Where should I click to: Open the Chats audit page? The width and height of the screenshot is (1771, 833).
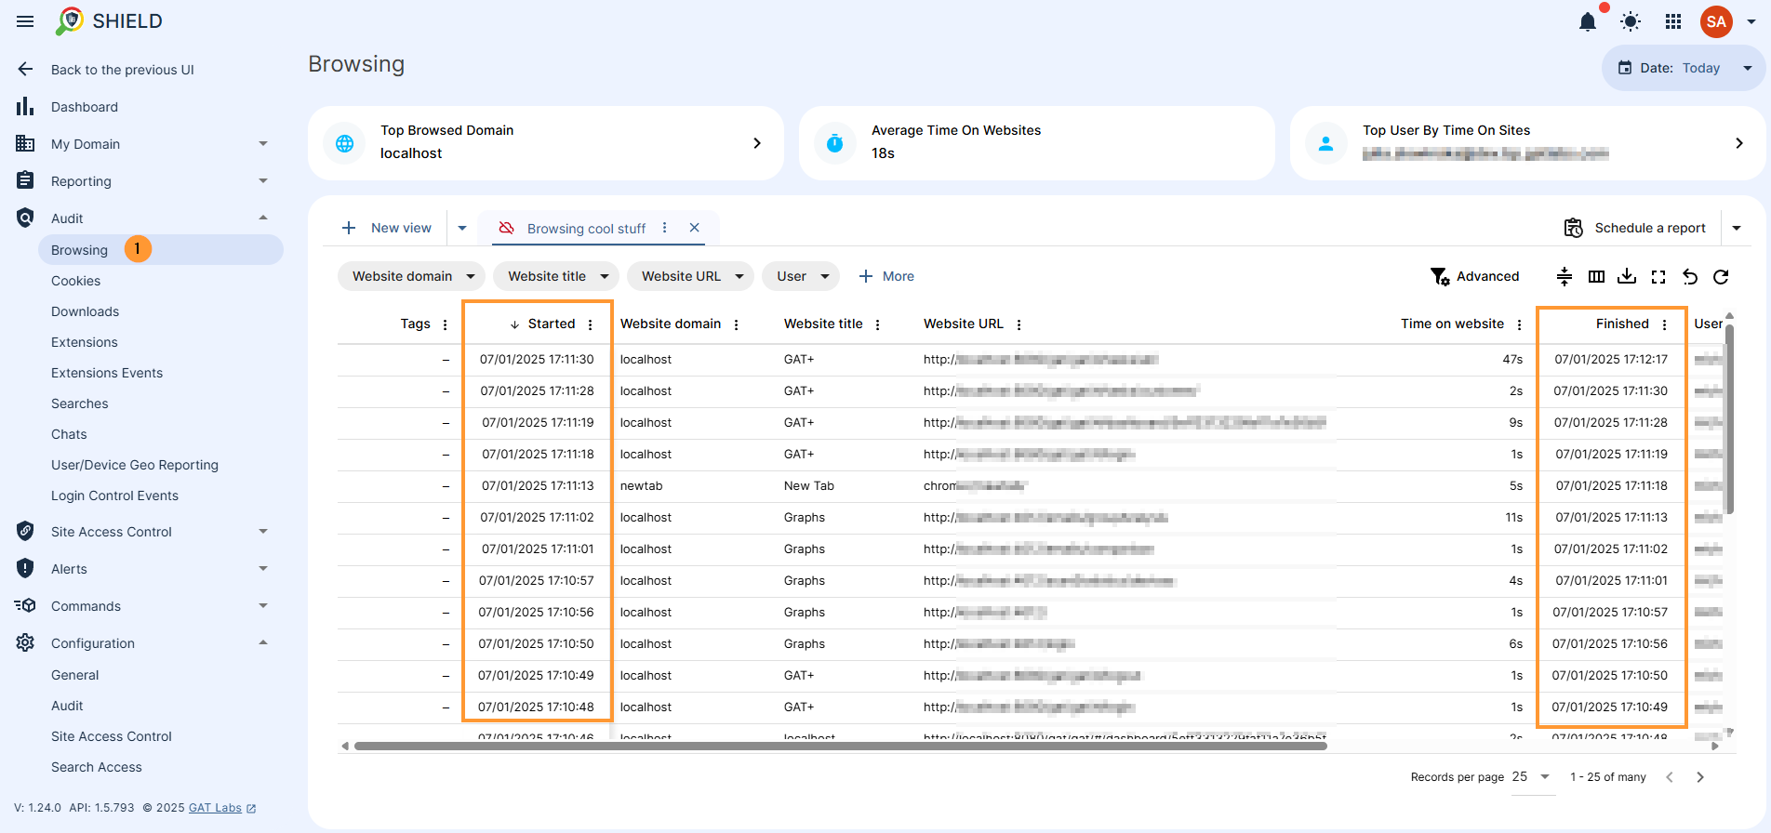pyautogui.click(x=69, y=434)
